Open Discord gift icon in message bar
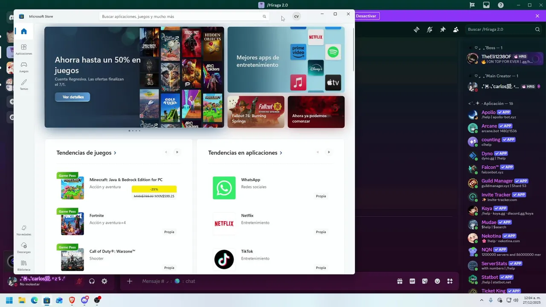The height and width of the screenshot is (307, 546). (400, 281)
